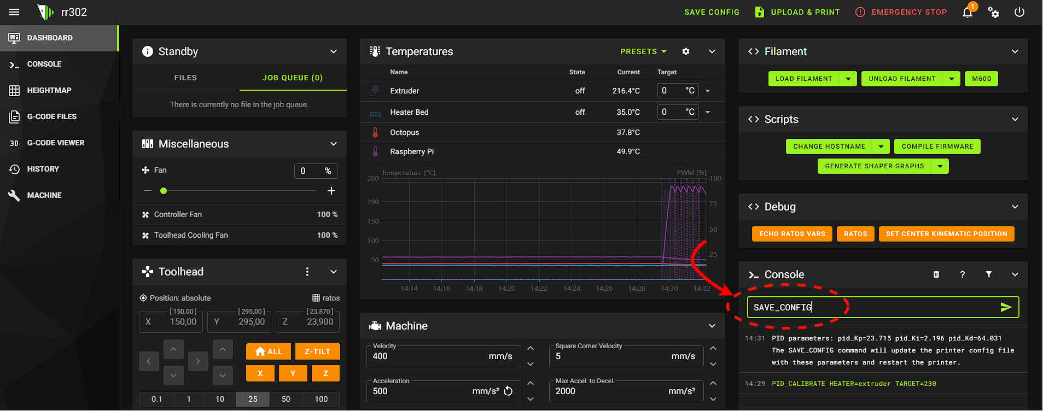Collapse the Miscellaneous panel
The width and height of the screenshot is (1043, 411).
click(334, 144)
